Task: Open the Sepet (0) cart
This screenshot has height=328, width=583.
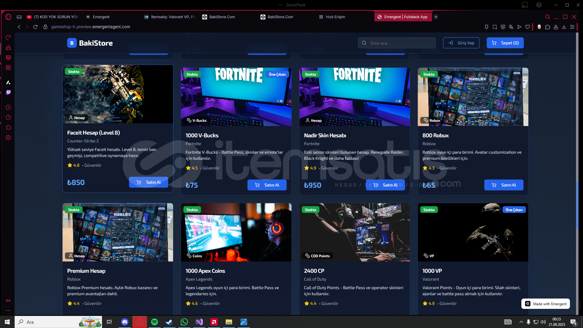Action: pyautogui.click(x=505, y=43)
